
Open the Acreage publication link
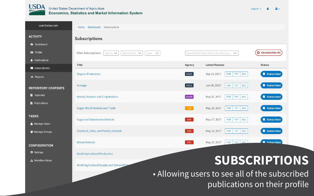[x=82, y=85]
